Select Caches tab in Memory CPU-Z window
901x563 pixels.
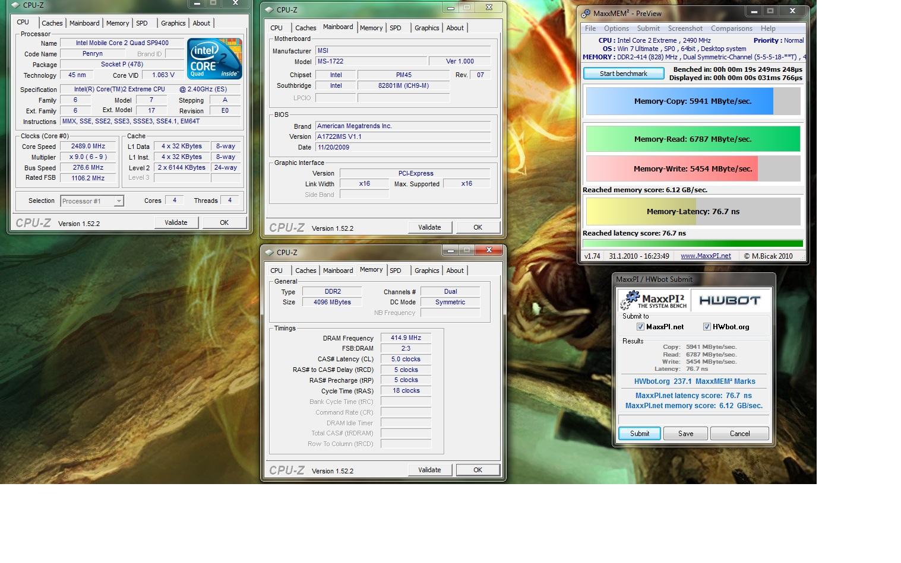click(x=306, y=271)
